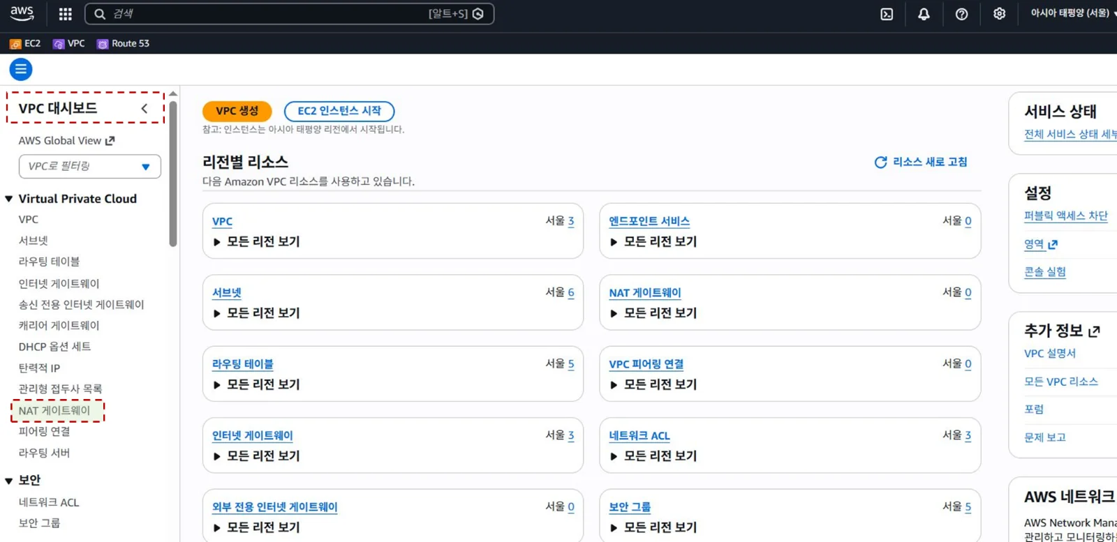Image resolution: width=1117 pixels, height=542 pixels.
Task: Open the VPC 설명서 link
Action: pos(1050,353)
